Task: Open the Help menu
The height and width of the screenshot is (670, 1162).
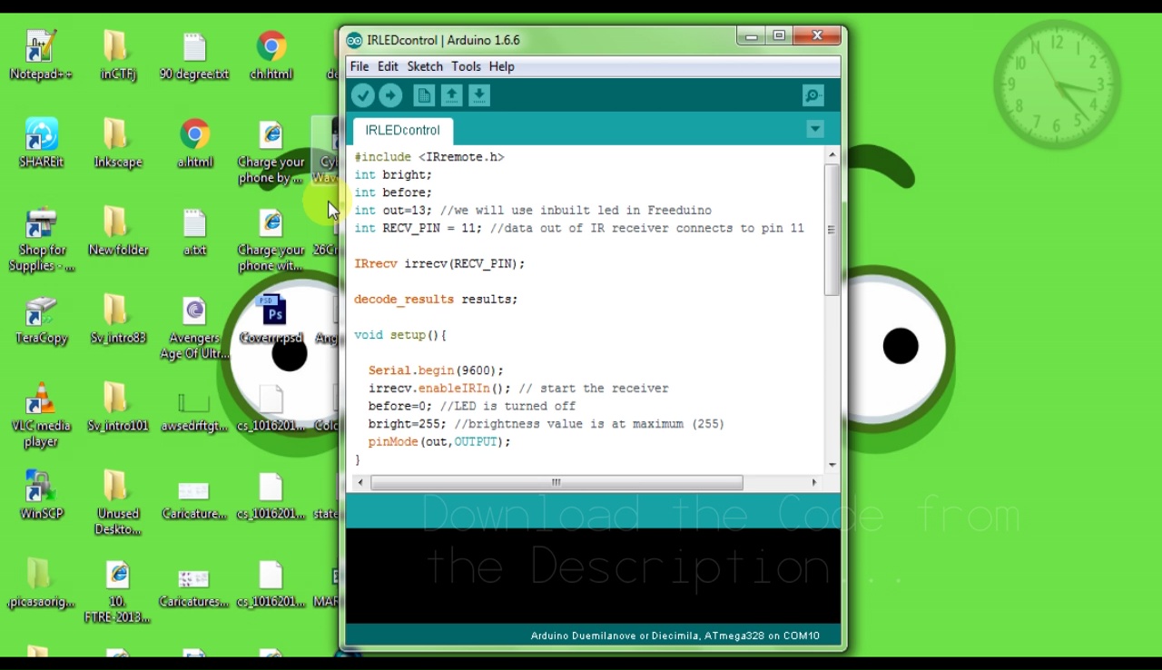Action: point(501,66)
